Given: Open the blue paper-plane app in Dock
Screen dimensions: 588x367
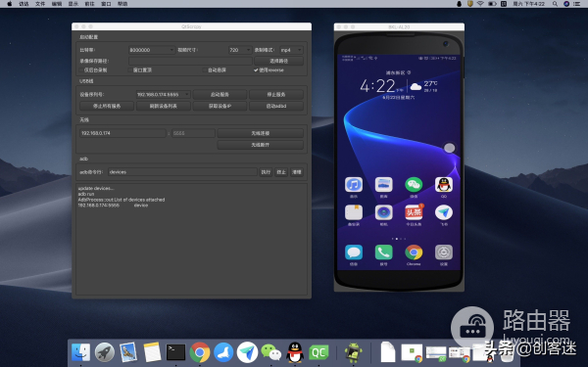Looking at the screenshot, I should point(247,352).
